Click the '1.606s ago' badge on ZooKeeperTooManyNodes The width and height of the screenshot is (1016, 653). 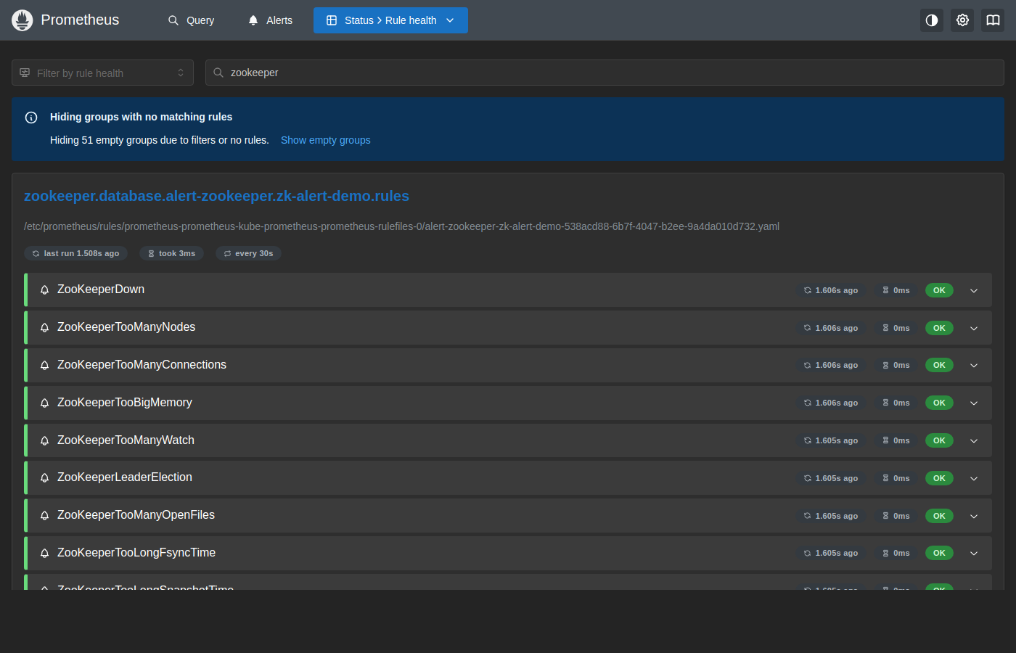point(831,328)
